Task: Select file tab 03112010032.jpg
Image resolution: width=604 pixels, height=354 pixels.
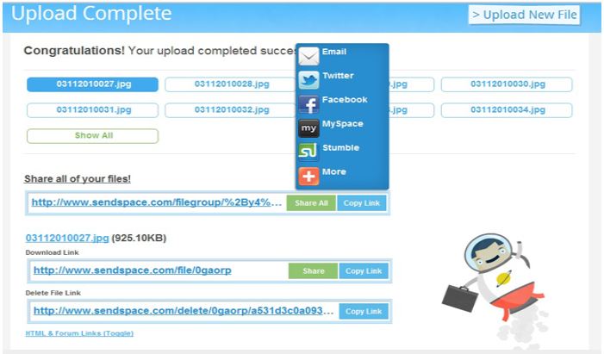Action: pyautogui.click(x=230, y=110)
